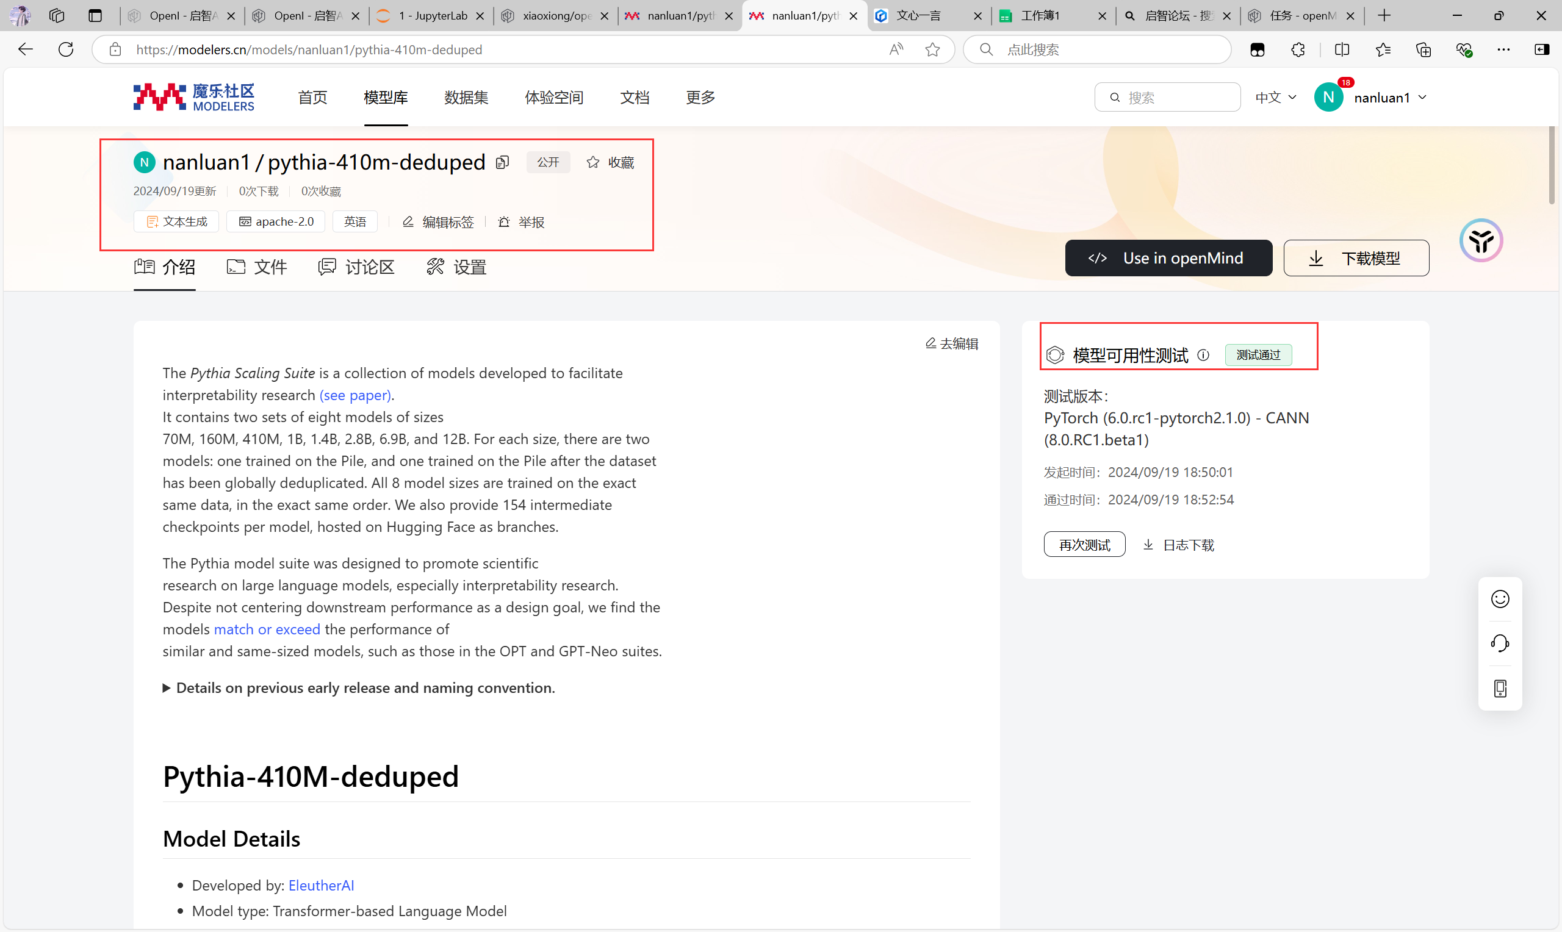Screen dimensions: 1562x932
Task: Click the headset customer support icon
Action: (x=1500, y=643)
